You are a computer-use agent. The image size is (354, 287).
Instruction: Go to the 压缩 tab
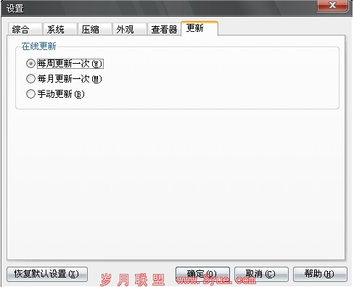(x=94, y=30)
